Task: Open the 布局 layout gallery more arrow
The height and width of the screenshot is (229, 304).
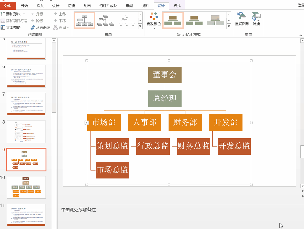Action: coord(140,26)
